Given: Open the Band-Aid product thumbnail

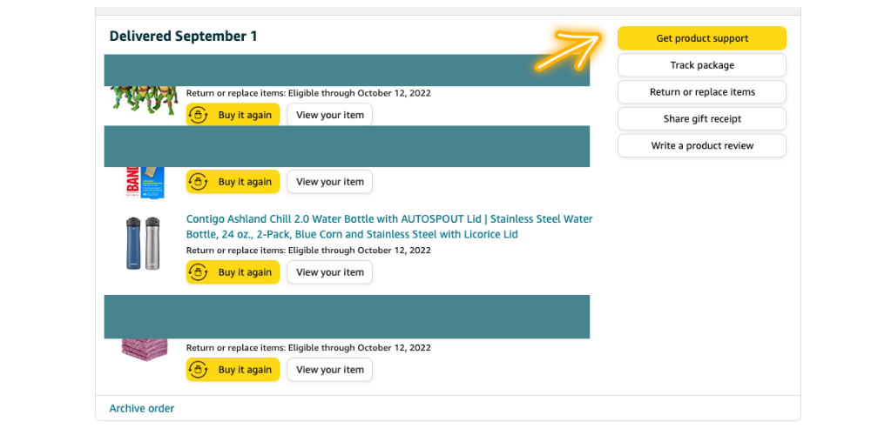Looking at the screenshot, I should [145, 182].
